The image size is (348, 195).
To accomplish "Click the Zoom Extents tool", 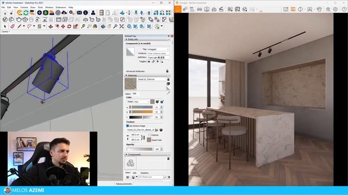I will tap(122, 27).
